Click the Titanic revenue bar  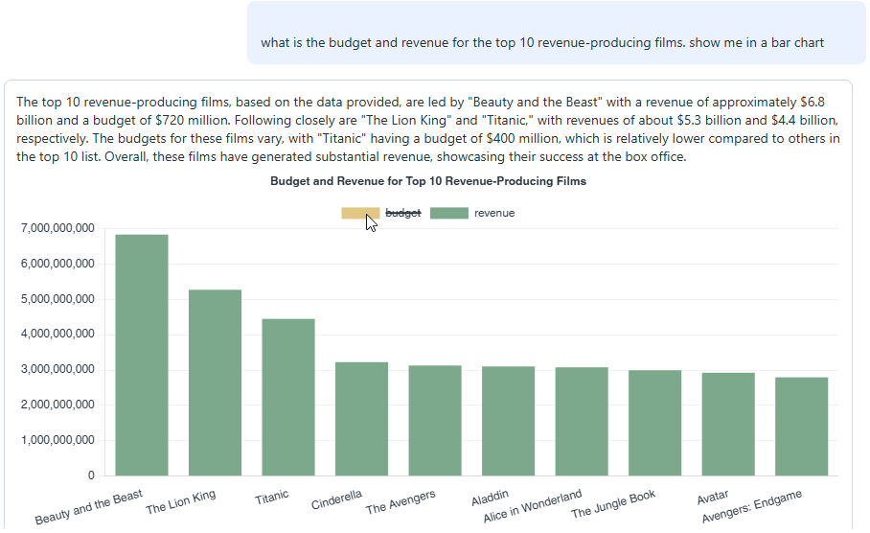click(288, 397)
